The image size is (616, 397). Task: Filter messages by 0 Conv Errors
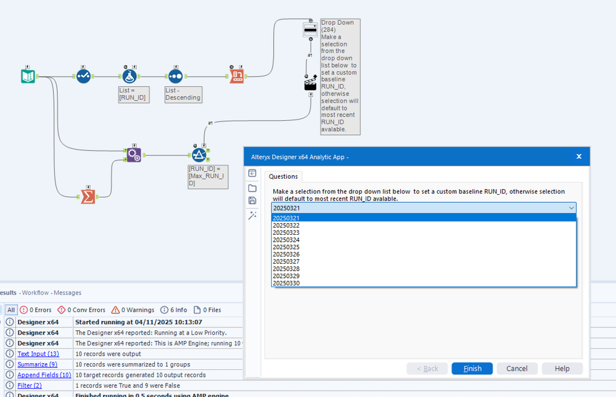click(x=81, y=310)
